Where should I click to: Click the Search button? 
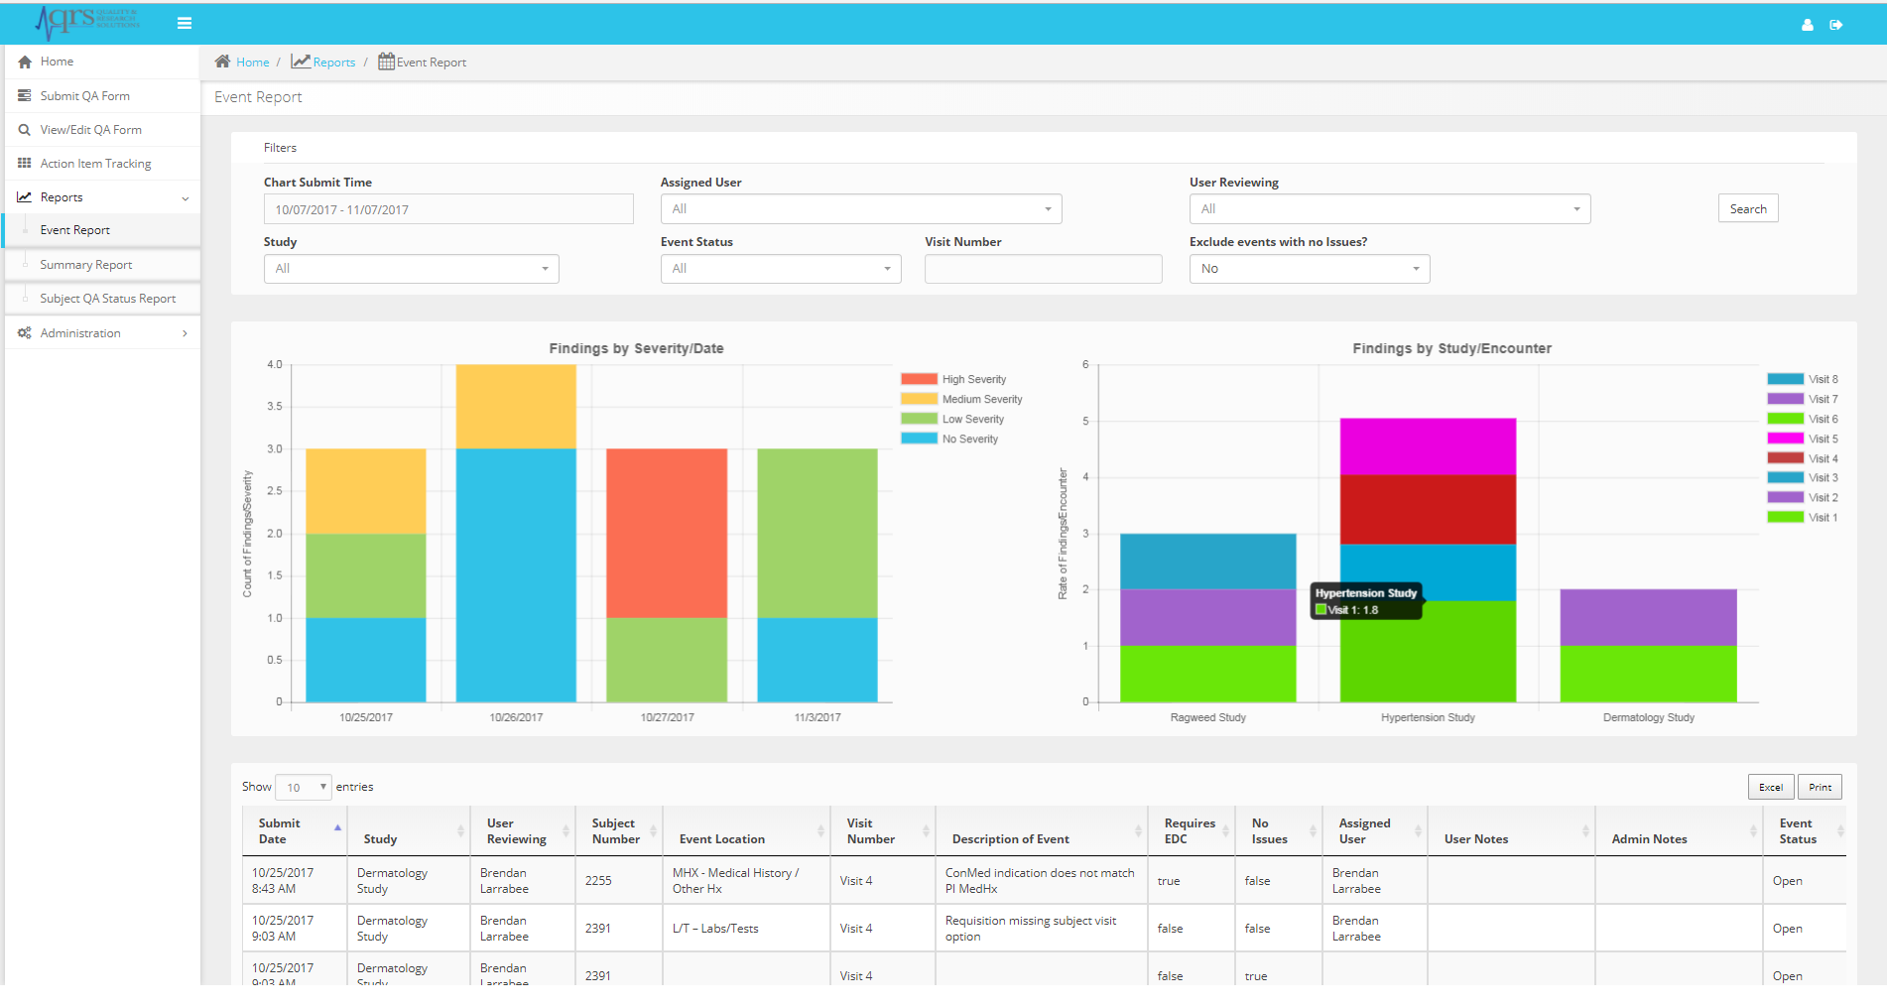pos(1747,208)
